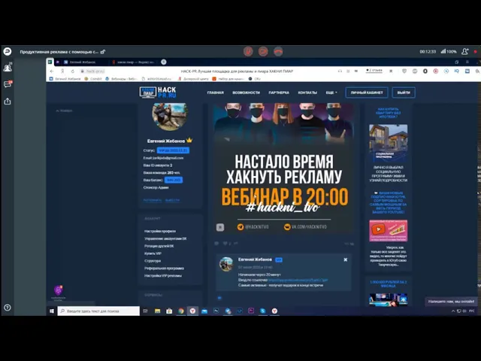End the call with the red hang-up button
The width and height of the screenshot is (481, 361).
click(x=278, y=51)
